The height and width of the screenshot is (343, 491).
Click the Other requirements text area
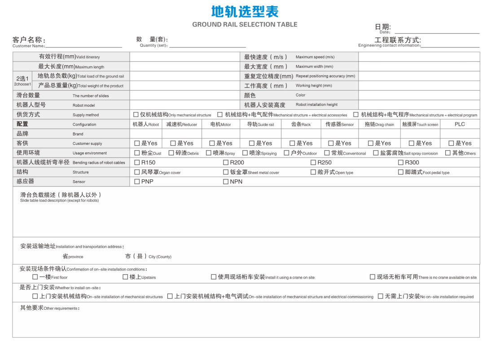[245, 322]
